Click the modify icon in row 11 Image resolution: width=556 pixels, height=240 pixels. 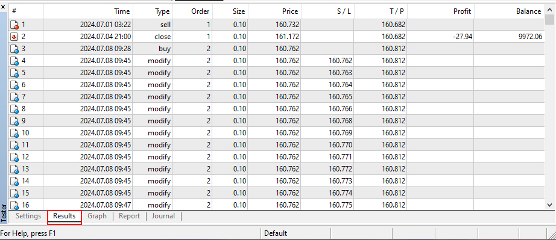pyautogui.click(x=14, y=145)
